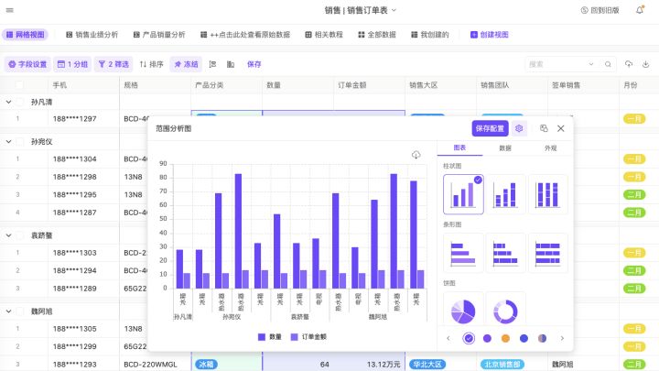
Task: Select the grouped horizontal bar chart type
Action: (x=463, y=253)
